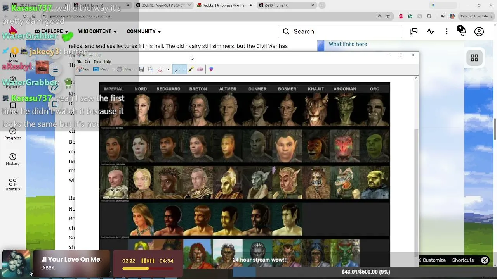Expand the COMMUNITY menu
Image resolution: width=497 pixels, height=279 pixels.
tap(144, 31)
